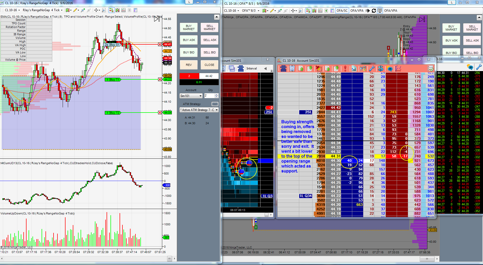Click right chart horizontal scrollbar handle

pos(427,259)
